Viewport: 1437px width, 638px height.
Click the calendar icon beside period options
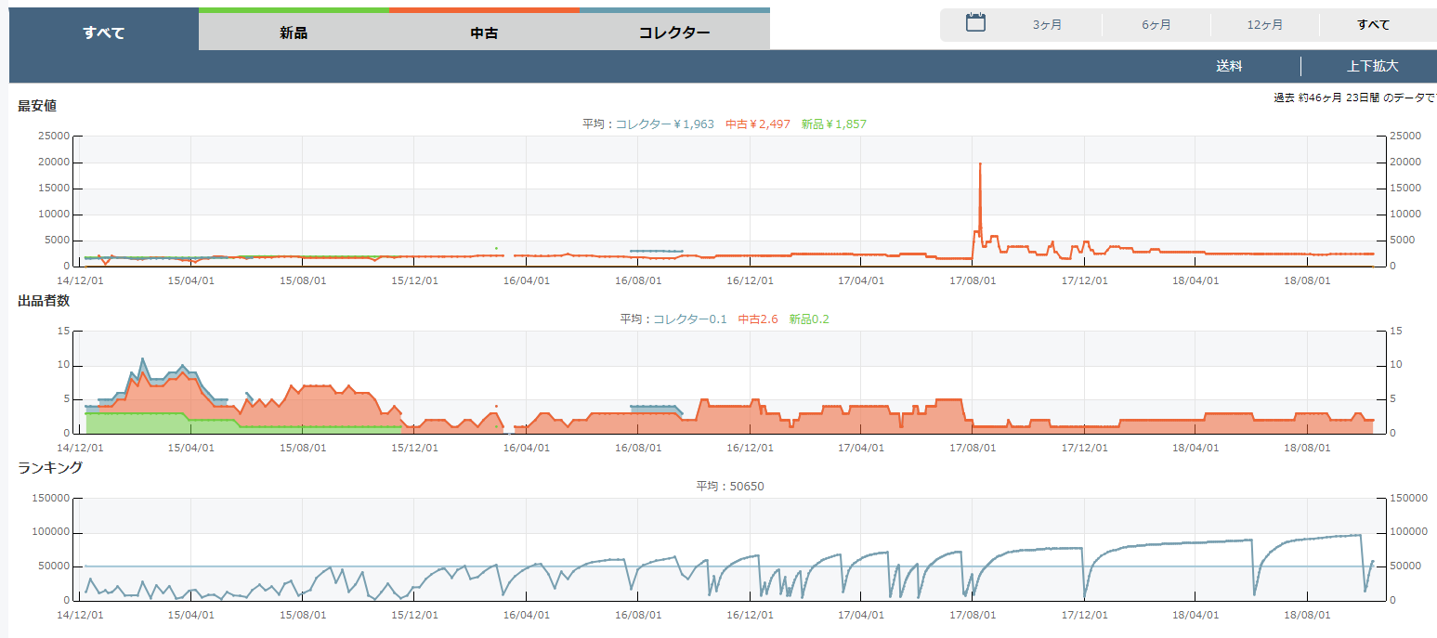point(975,23)
